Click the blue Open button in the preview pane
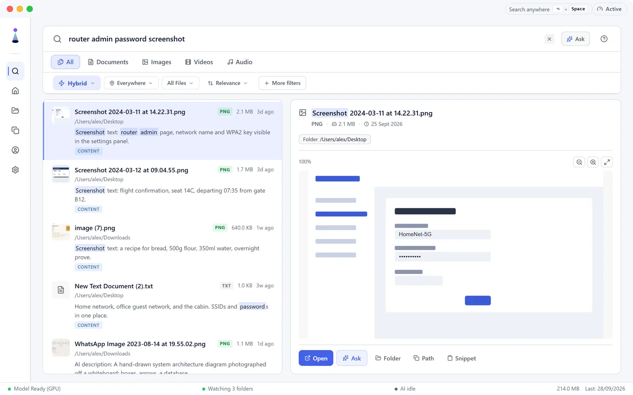The height and width of the screenshot is (395, 633). click(x=316, y=358)
